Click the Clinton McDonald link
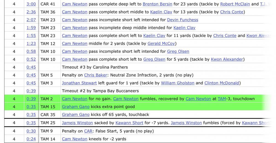Viewport: 276px width, 143px height. click(222, 83)
